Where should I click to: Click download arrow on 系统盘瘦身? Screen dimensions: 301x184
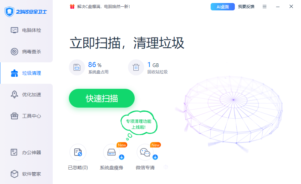[122, 157]
